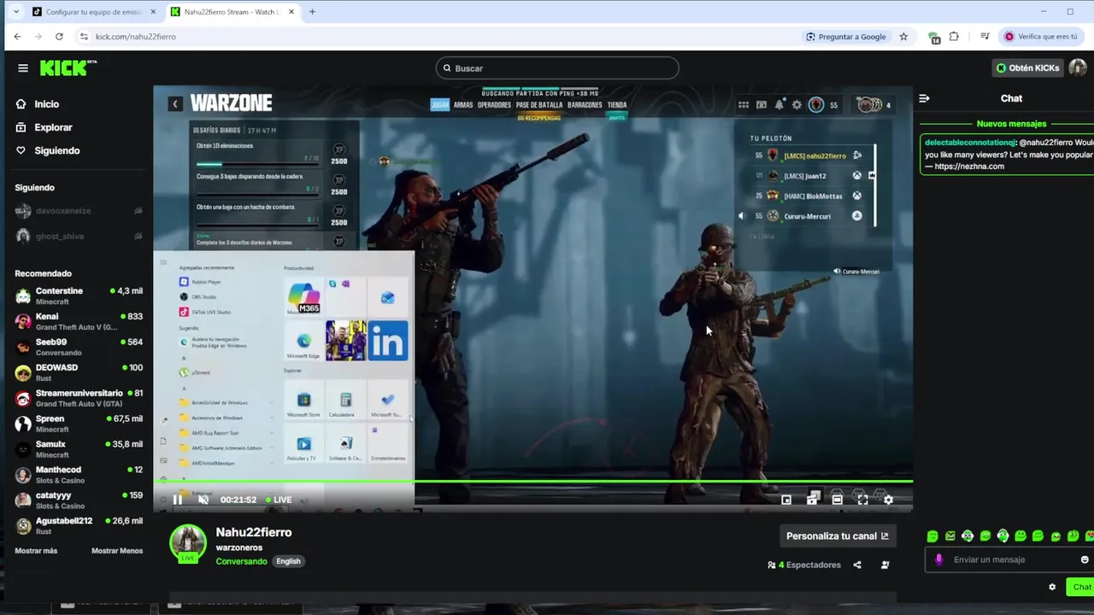Open Chrome tab search dropdown arrow
Viewport: 1094px width, 615px height.
(x=15, y=12)
